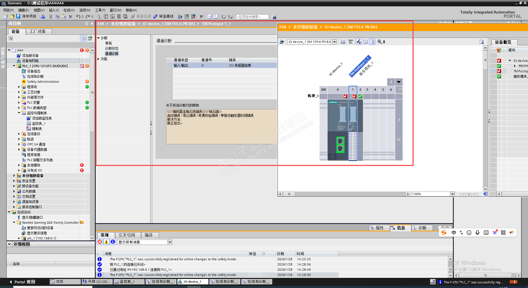Open the 监控表_1 editor taskbar button
Viewport: 528px width, 288px height.
[x=129, y=282]
